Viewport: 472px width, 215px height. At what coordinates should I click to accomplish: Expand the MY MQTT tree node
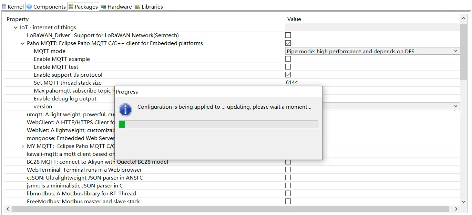pos(23,146)
